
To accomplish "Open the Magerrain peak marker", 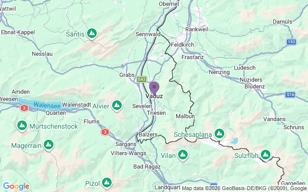I will (49, 145).
